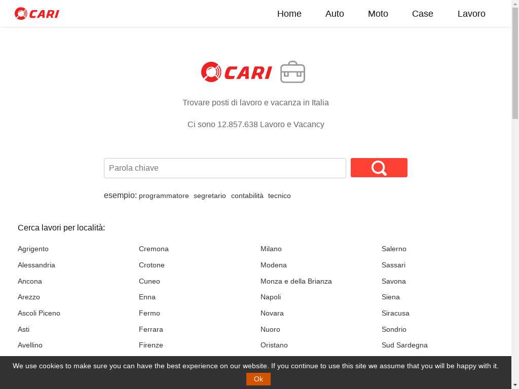Open the Sud Sardegna jobs link

click(404, 345)
